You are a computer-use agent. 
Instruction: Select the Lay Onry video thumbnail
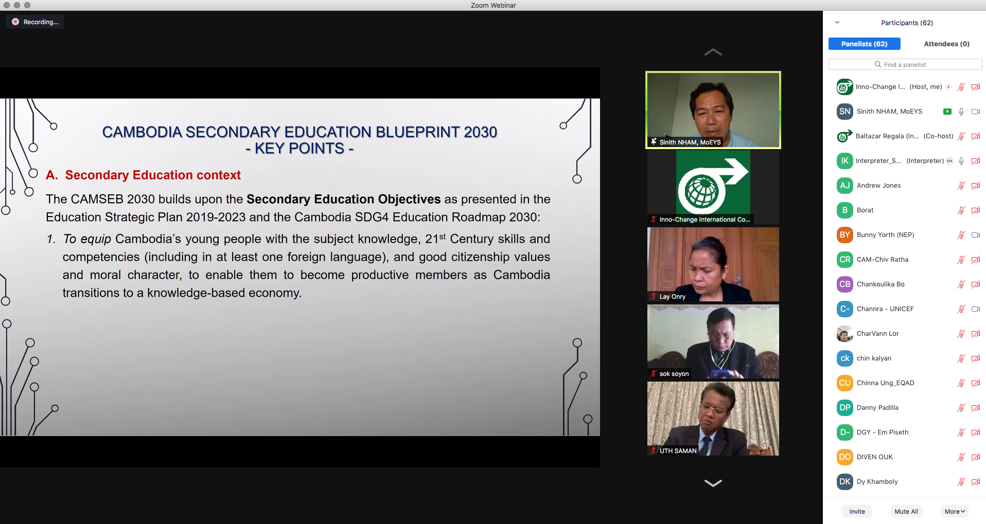click(x=713, y=264)
